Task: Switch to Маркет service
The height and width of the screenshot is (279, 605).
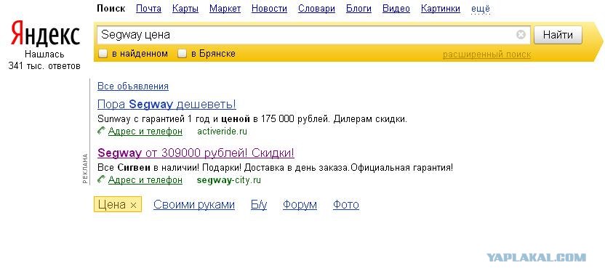Action: [225, 9]
